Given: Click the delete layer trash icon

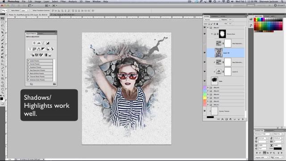Looking at the screenshot, I should tap(243, 119).
